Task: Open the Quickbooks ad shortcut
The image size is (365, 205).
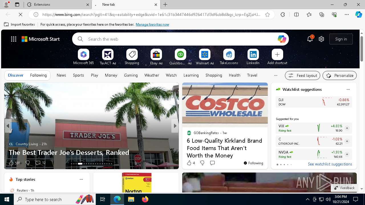Action: 180,57
